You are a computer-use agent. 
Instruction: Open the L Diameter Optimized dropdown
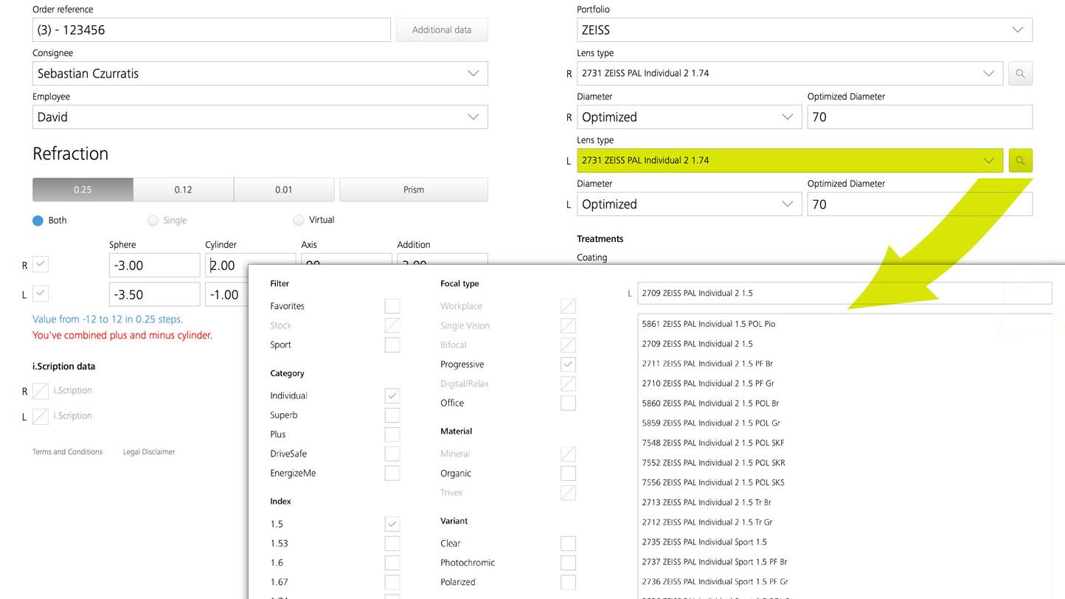point(690,204)
